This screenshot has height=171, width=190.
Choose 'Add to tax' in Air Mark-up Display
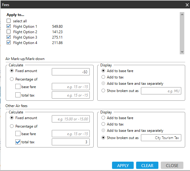coord(104,77)
